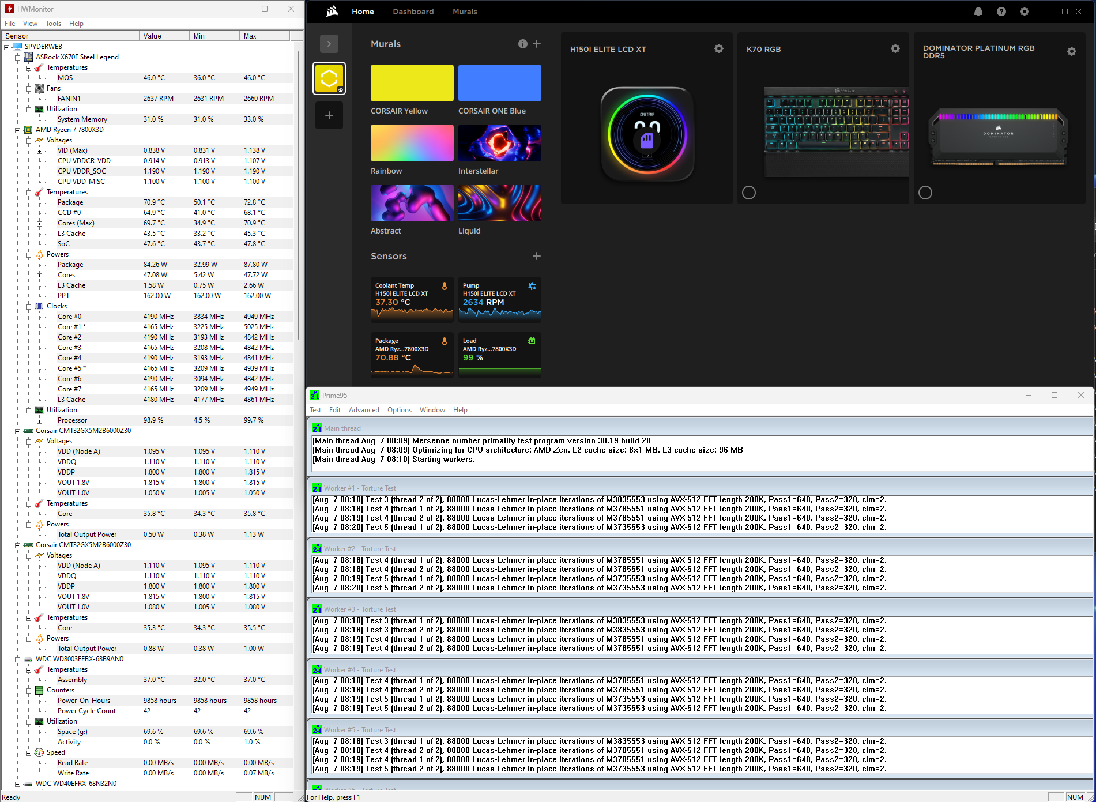This screenshot has width=1096, height=802.
Task: Open HWMonitor Tools menu
Action: point(54,24)
